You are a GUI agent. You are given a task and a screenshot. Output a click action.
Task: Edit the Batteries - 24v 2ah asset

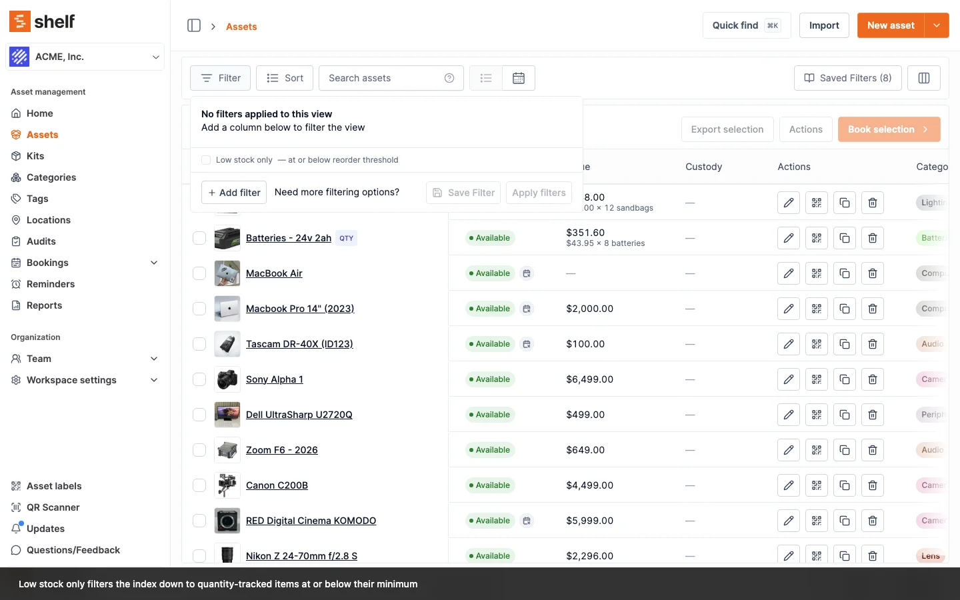point(789,238)
